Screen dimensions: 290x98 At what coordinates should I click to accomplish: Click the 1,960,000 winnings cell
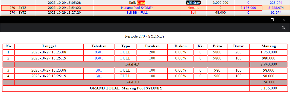pyautogui.click(x=269, y=52)
